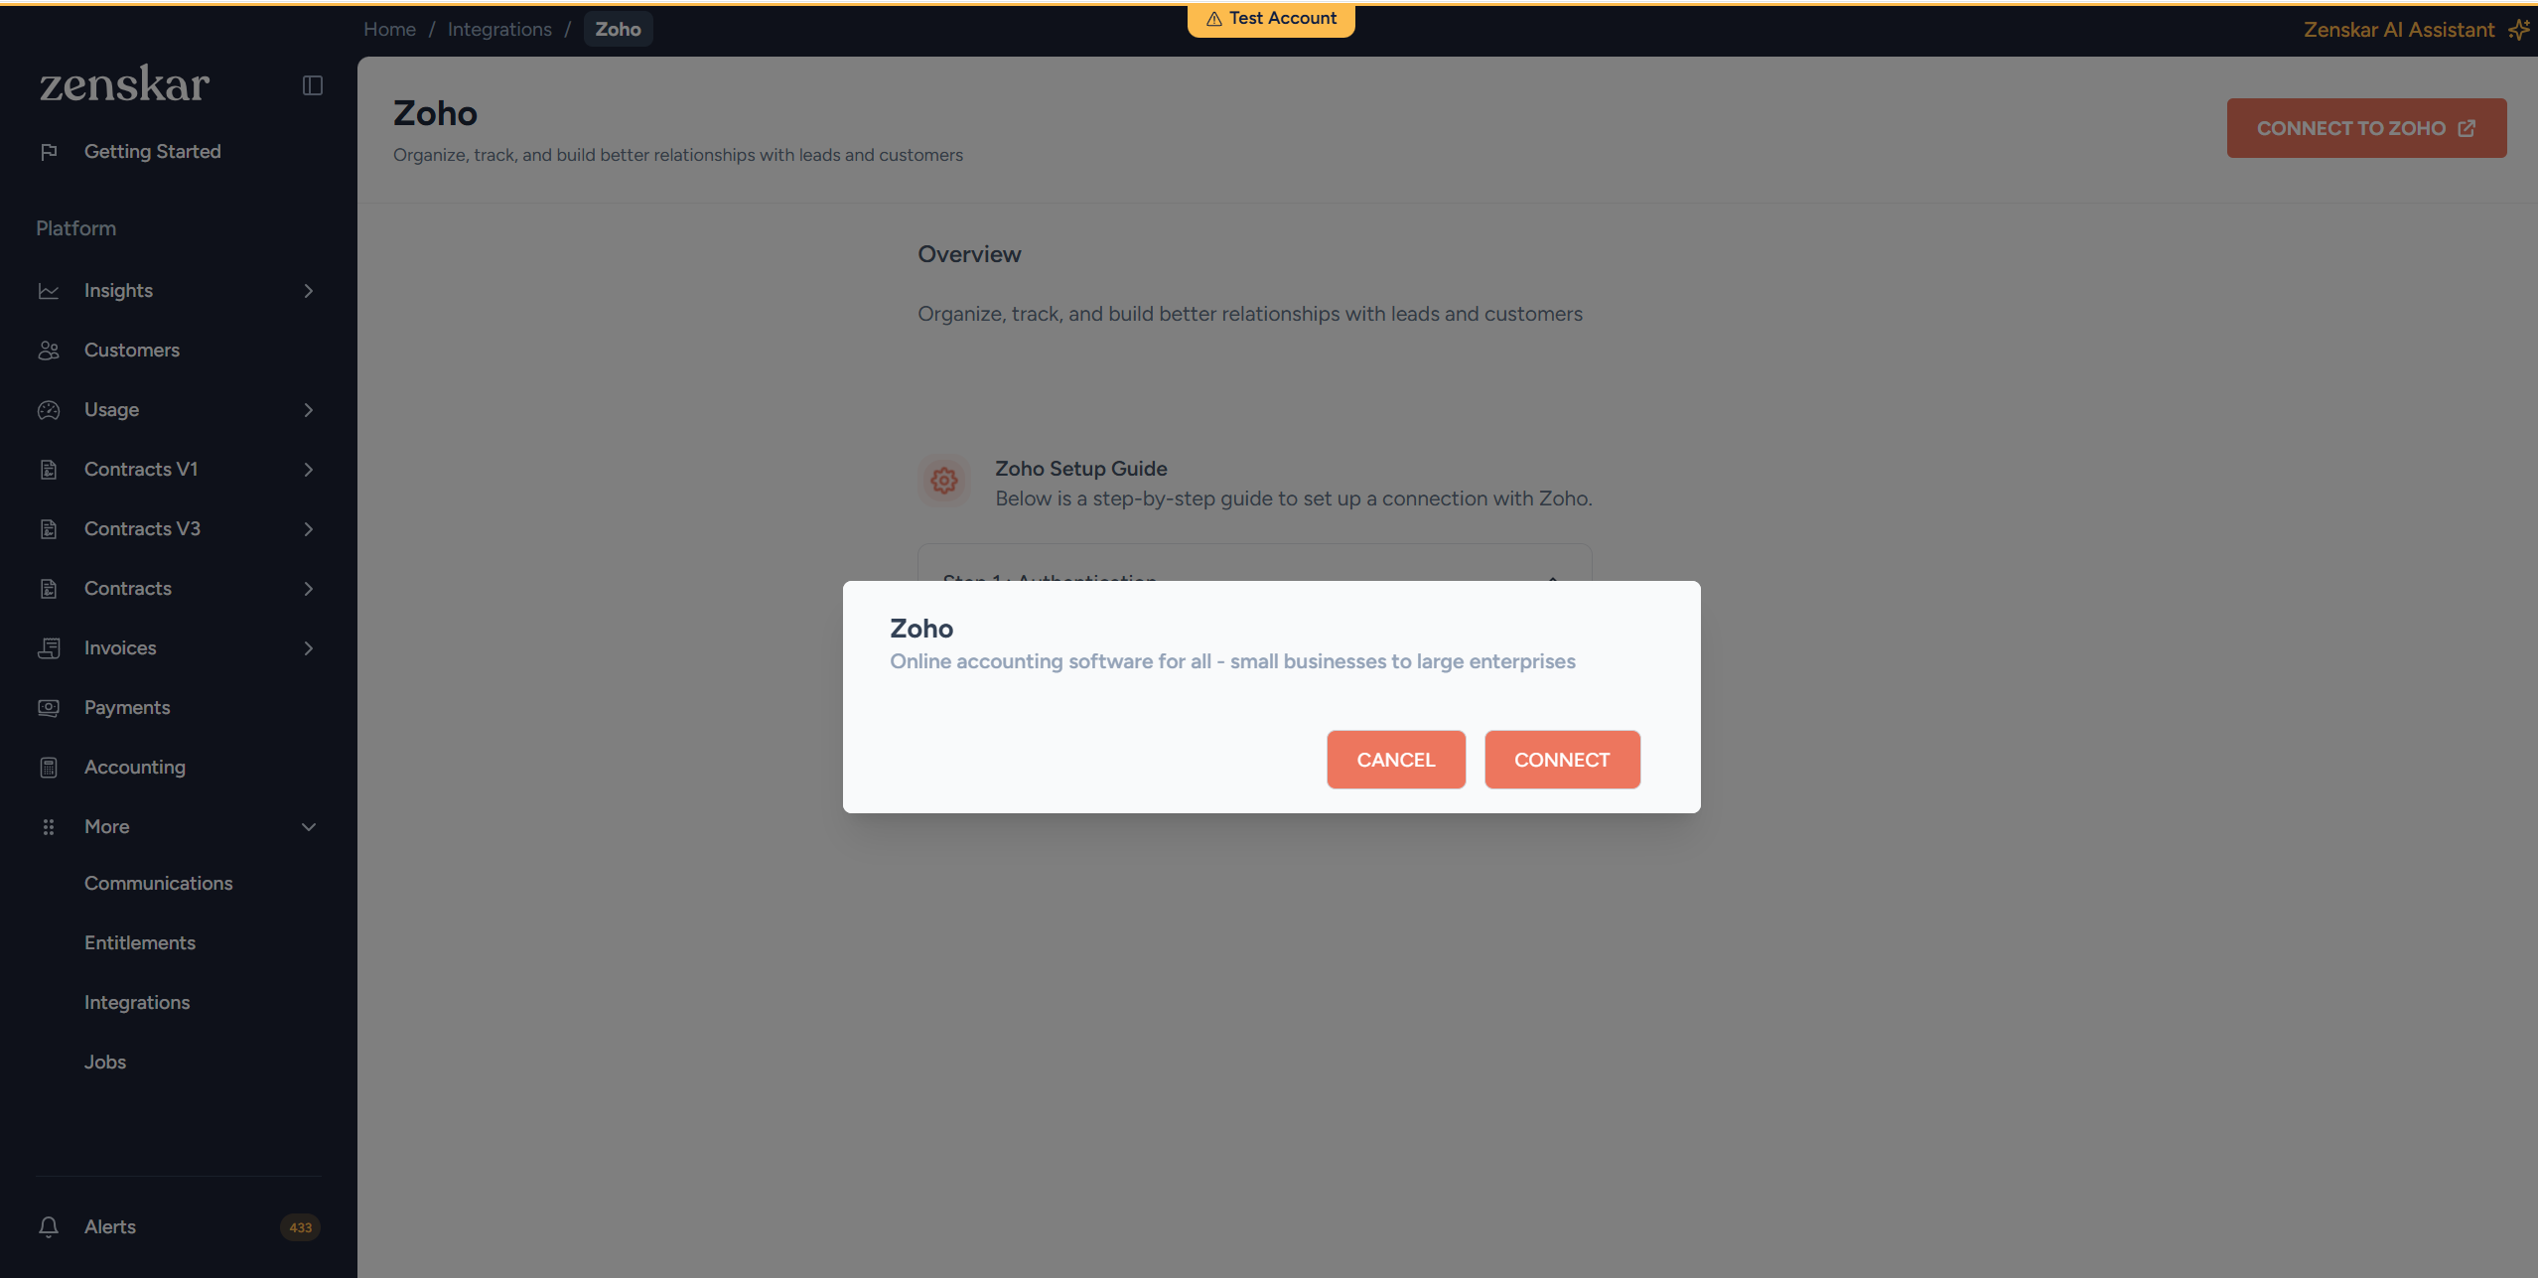2538x1278 pixels.
Task: Collapse the More section chevron
Action: tap(309, 827)
